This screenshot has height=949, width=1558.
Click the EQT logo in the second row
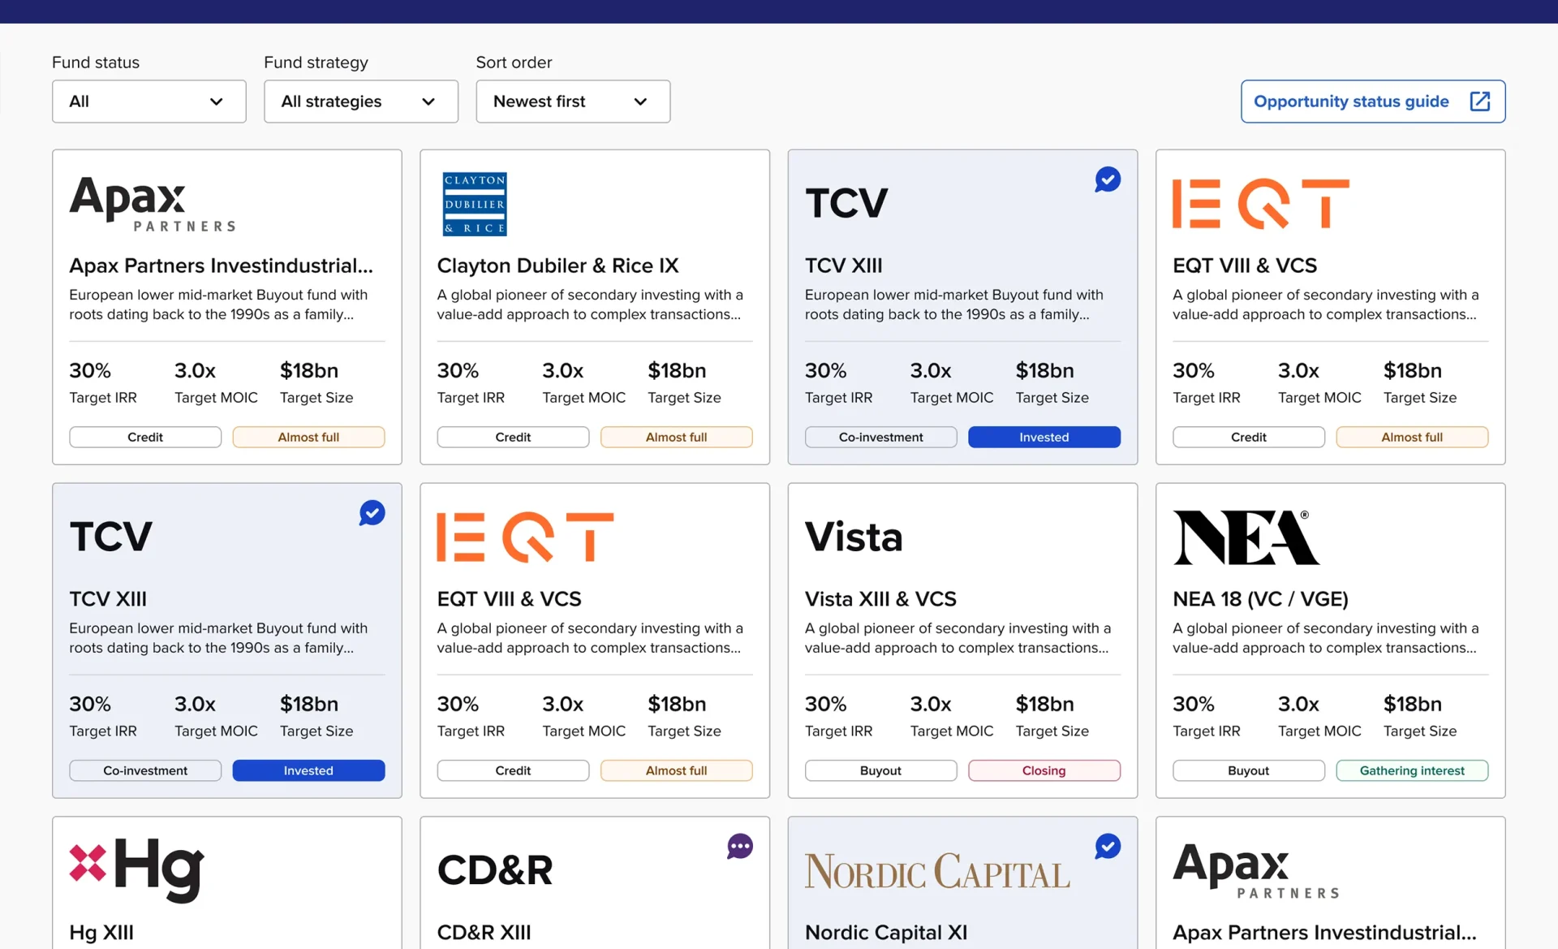point(525,537)
